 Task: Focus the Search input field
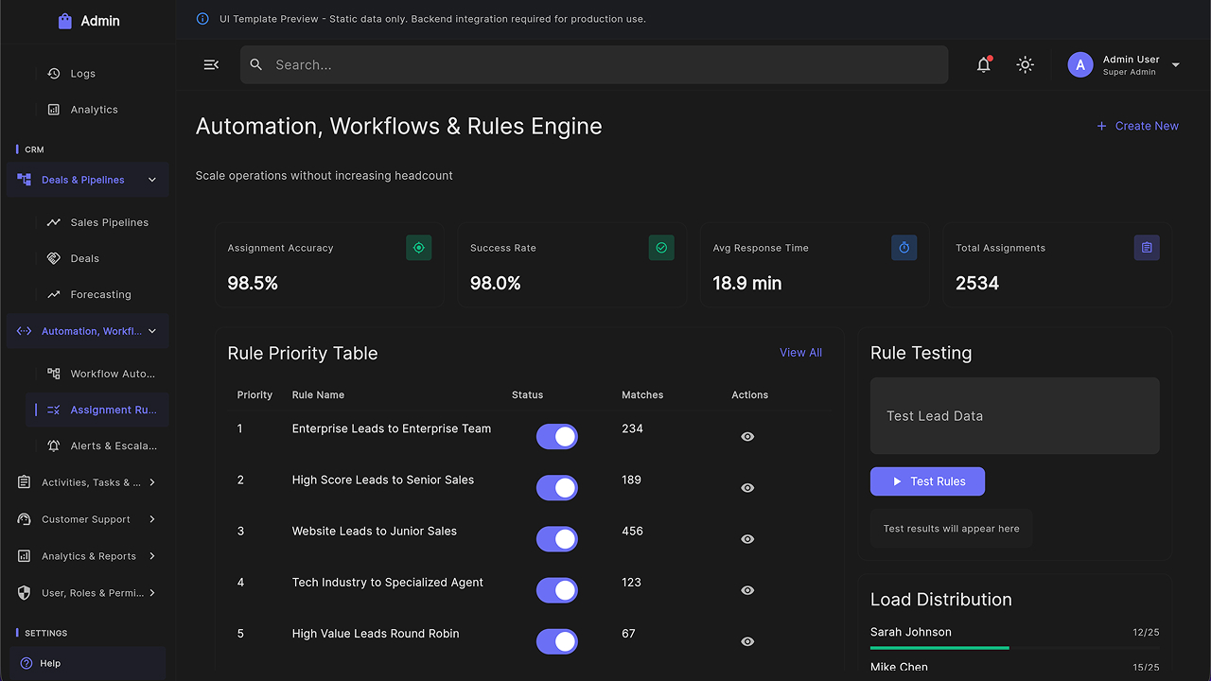tap(594, 64)
